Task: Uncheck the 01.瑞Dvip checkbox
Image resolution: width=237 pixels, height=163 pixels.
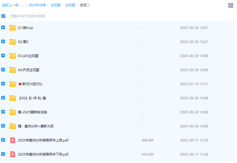Action: [3, 28]
